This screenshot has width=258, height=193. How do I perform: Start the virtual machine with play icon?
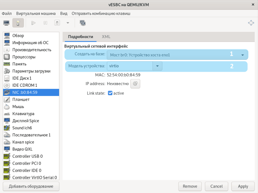point(33,23)
